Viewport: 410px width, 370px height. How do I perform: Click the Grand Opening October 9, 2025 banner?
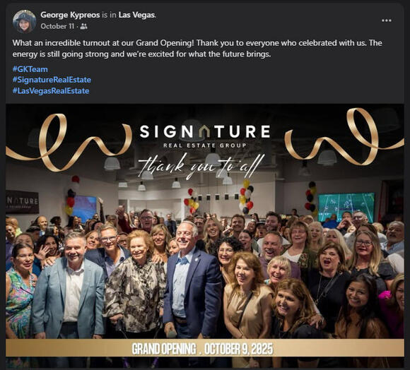point(205,347)
